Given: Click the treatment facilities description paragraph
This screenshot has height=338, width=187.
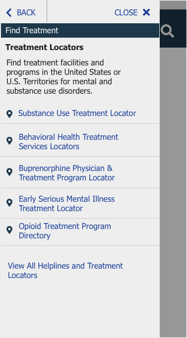Looking at the screenshot, I should 63,77.
